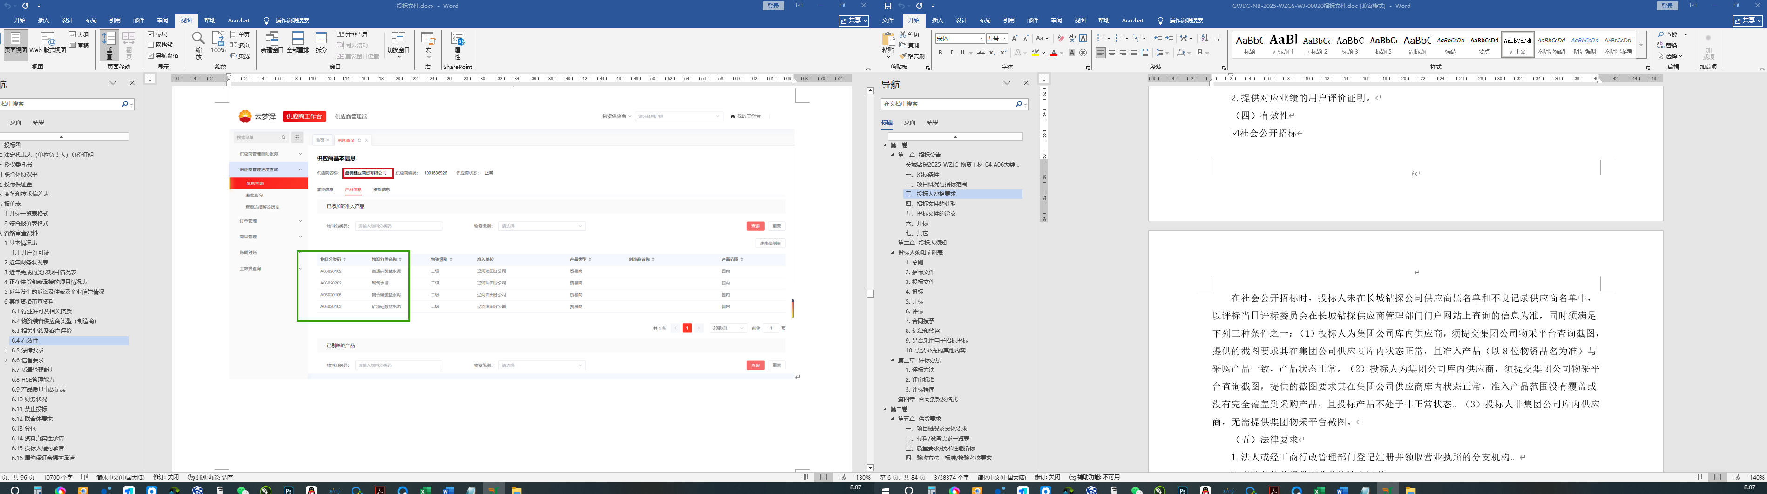Viewport: 1767px width, 494px height.
Task: Switch to 页面 tab in right navigation pane
Action: [x=909, y=122]
